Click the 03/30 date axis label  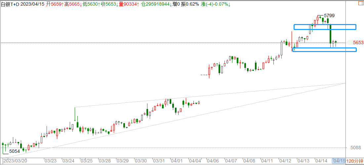[141, 161]
